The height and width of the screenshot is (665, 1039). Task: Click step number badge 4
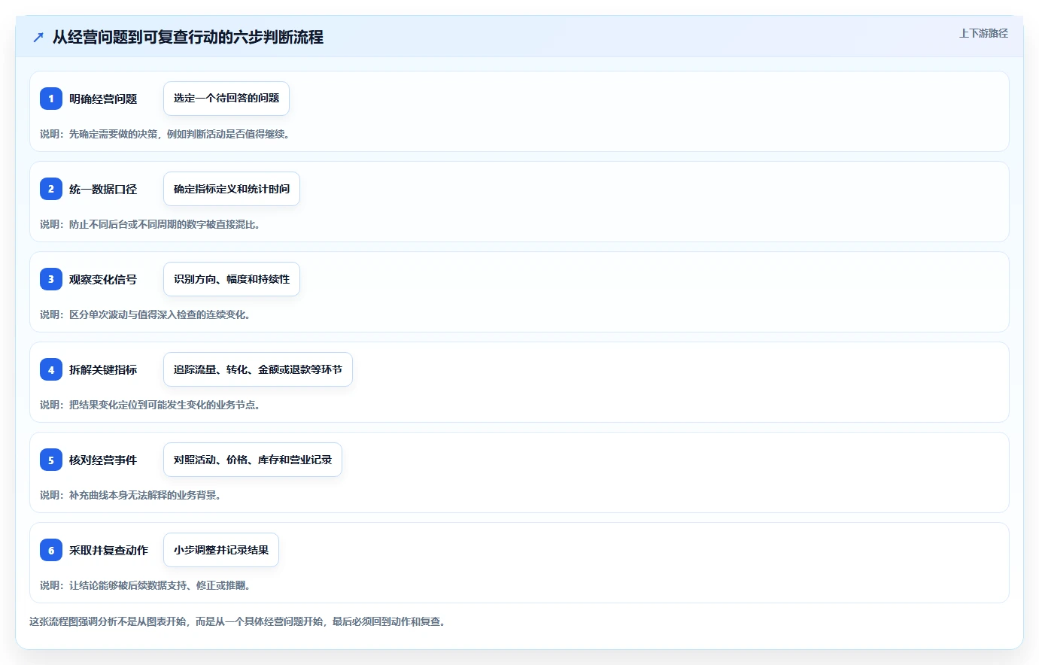pyautogui.click(x=51, y=369)
